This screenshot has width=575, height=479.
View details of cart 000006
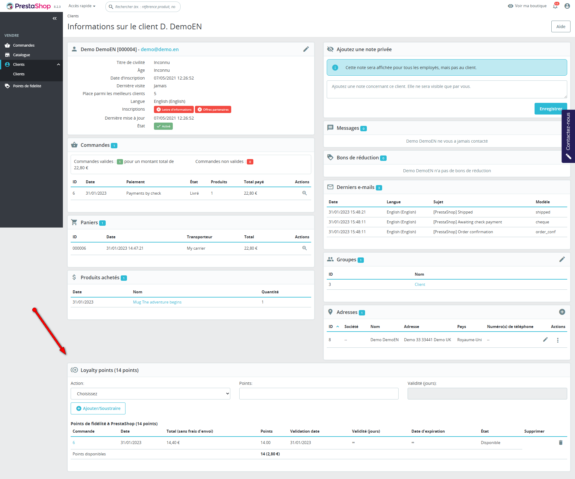point(304,248)
